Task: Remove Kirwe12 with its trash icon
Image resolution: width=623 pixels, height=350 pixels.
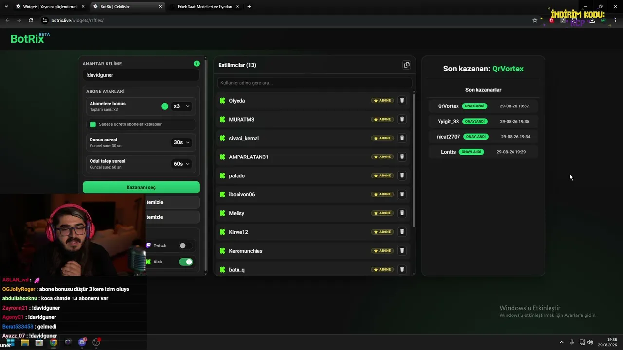Action: coord(402,232)
